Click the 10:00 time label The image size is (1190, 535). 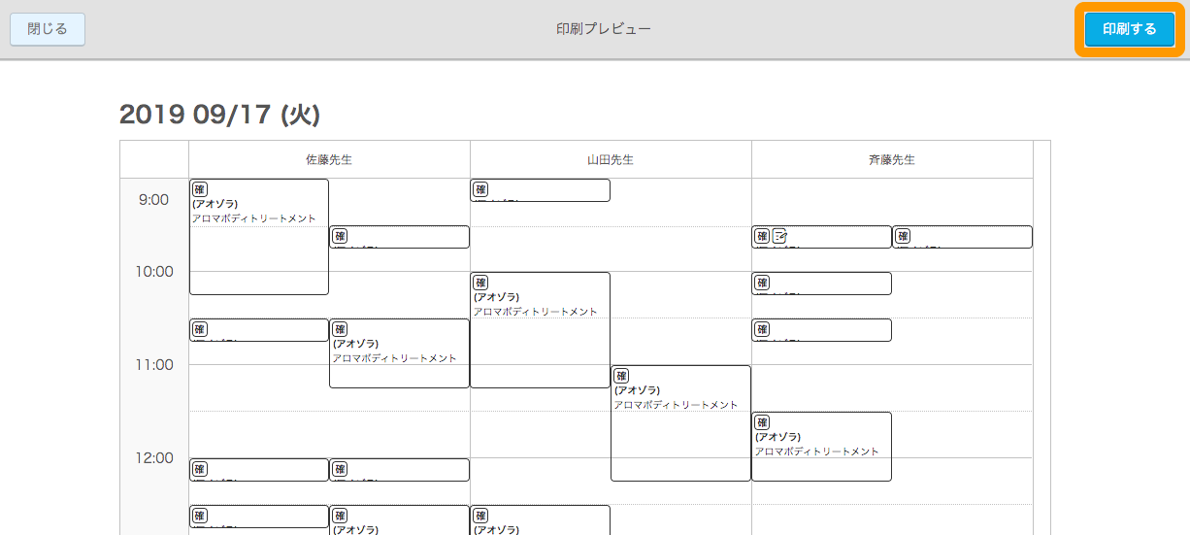click(153, 272)
